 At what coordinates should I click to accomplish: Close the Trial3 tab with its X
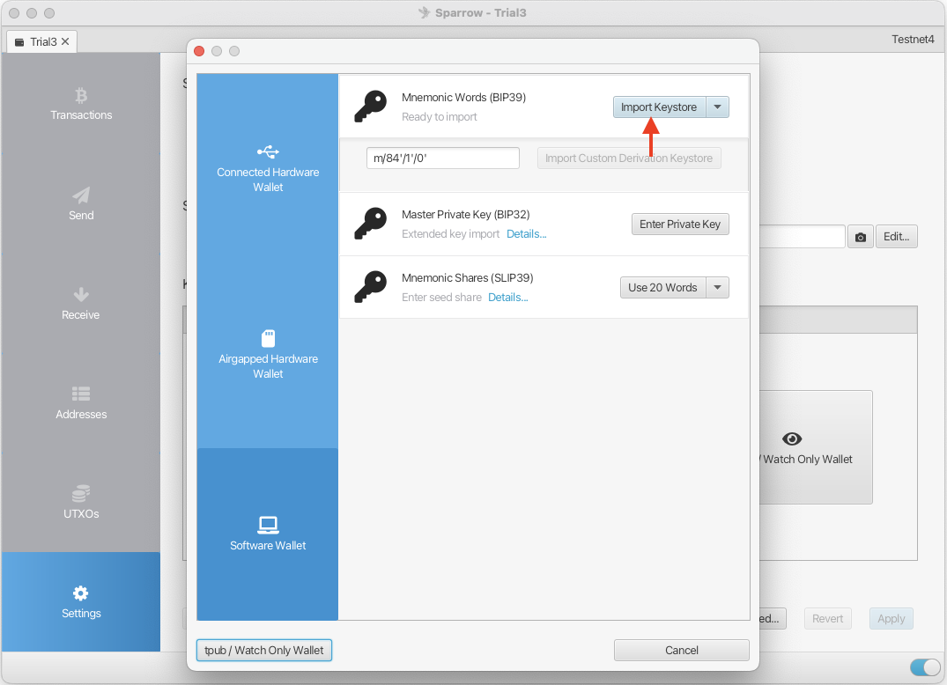(65, 41)
